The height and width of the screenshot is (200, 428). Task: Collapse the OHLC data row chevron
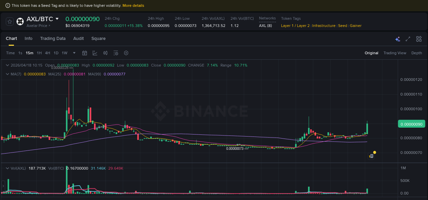[8, 65]
